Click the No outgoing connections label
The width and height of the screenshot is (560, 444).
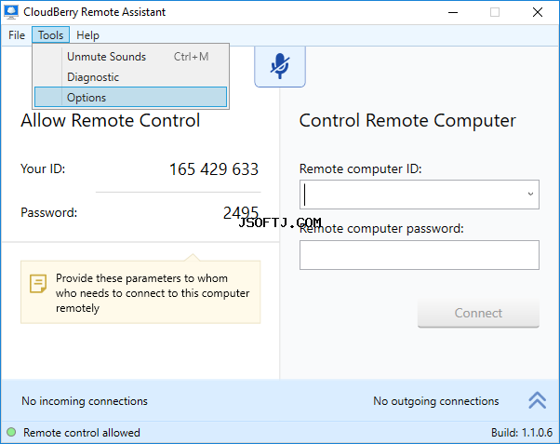click(x=435, y=401)
